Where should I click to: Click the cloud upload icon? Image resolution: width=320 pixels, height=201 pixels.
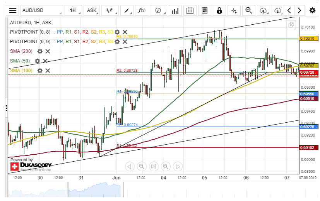tap(263, 10)
